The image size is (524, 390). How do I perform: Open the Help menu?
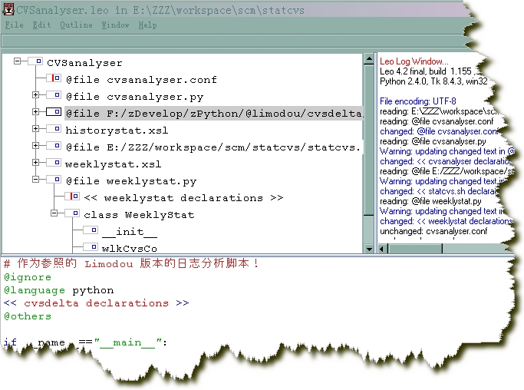[147, 25]
